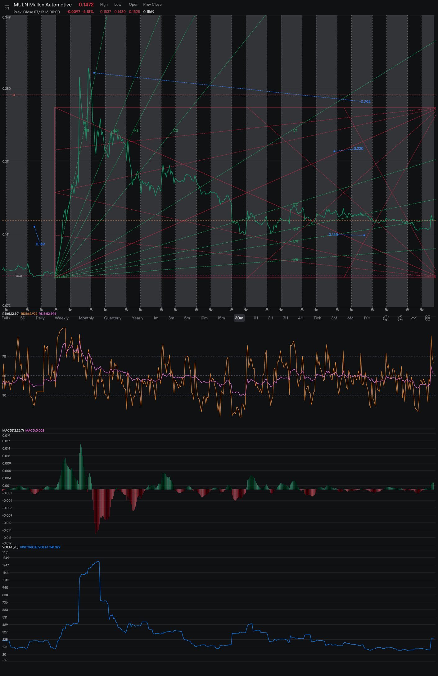The image size is (438, 676).
Task: Select the active 30m interval
Action: click(239, 318)
